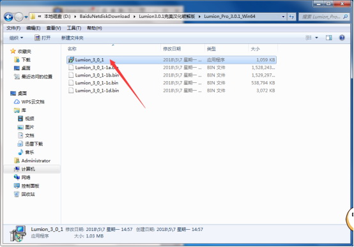This screenshot has width=354, height=247.
Task: Toggle the preview pane icon
Action: [x=328, y=38]
